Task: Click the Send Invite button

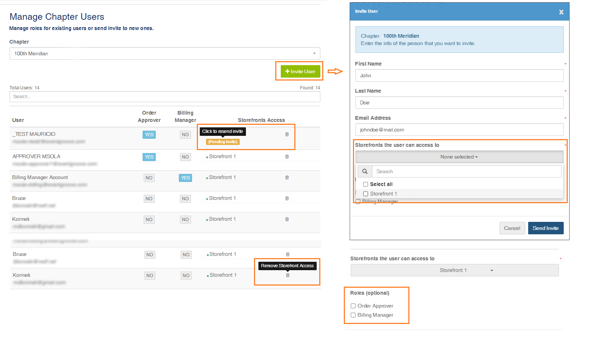Action: 545,228
